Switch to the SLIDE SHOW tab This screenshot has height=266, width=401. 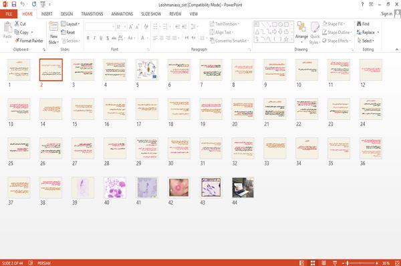click(151, 14)
